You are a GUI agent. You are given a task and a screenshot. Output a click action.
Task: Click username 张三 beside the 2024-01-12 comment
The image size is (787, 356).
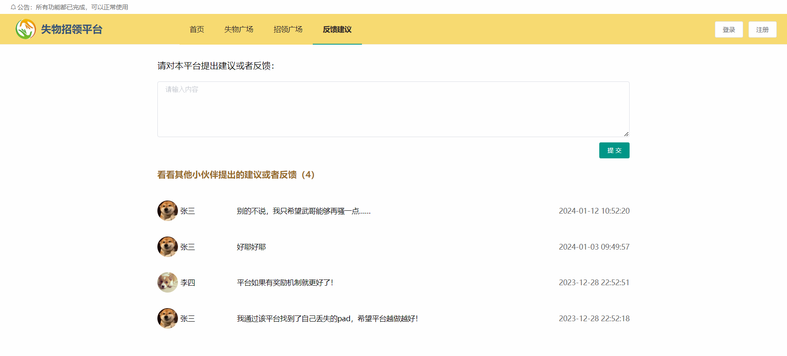(188, 211)
